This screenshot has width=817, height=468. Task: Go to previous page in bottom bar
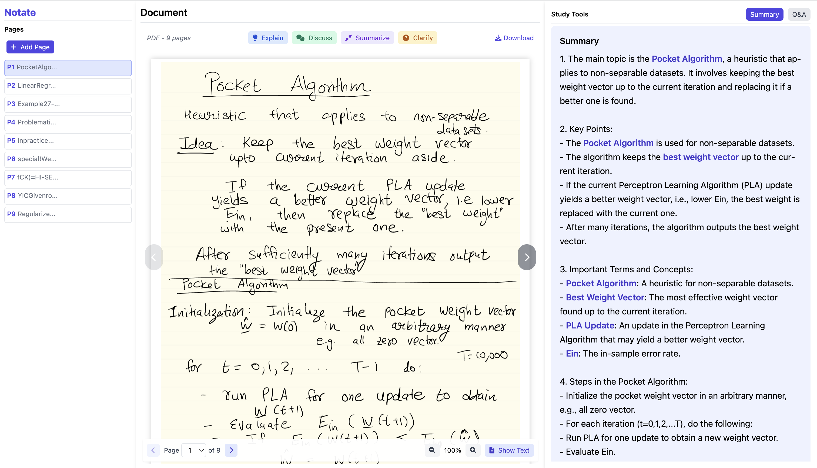click(153, 450)
